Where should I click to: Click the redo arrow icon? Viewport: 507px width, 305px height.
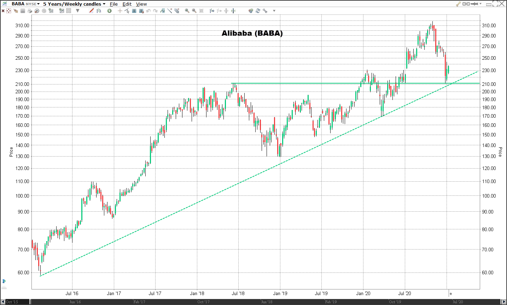pos(155,11)
